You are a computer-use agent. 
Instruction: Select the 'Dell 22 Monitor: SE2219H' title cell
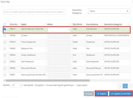(32, 29)
